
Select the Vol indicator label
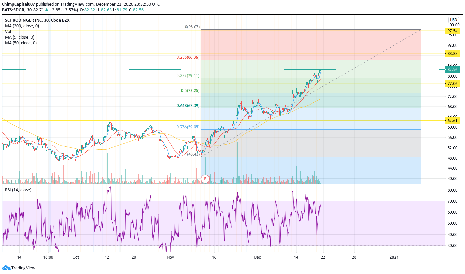pos(8,31)
